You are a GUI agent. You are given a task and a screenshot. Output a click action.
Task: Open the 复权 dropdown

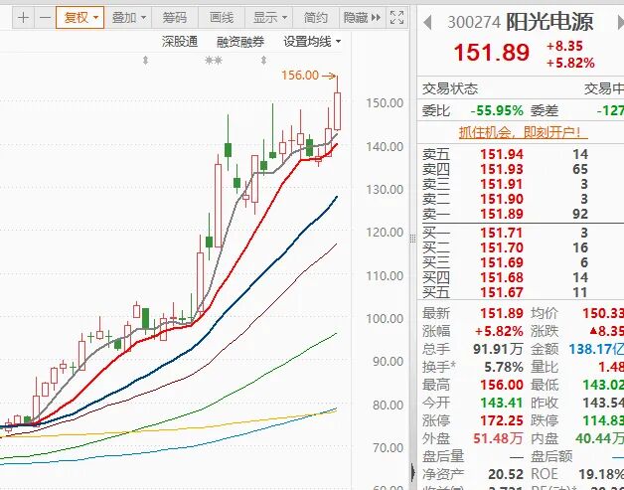click(80, 18)
